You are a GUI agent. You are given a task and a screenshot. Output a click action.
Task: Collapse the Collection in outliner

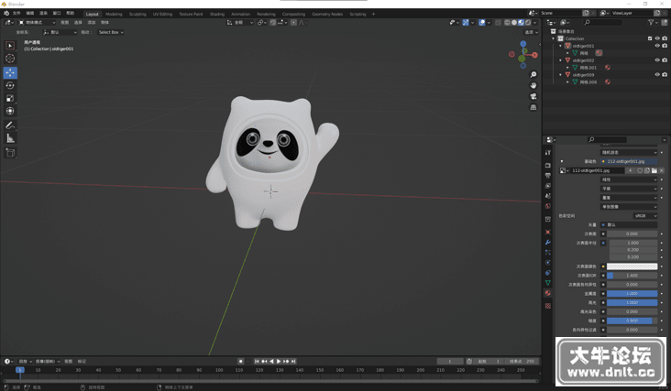click(x=554, y=38)
